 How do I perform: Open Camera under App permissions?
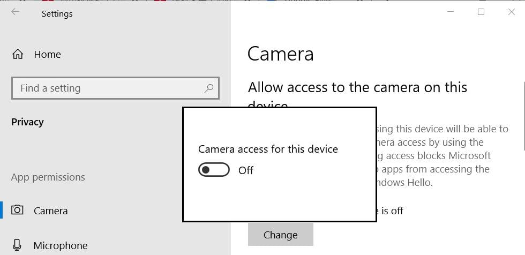tap(51, 211)
